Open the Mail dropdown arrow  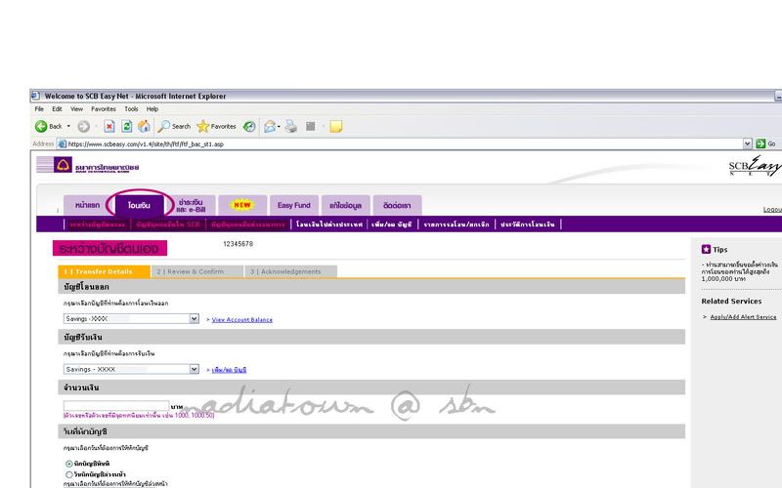tap(279, 127)
